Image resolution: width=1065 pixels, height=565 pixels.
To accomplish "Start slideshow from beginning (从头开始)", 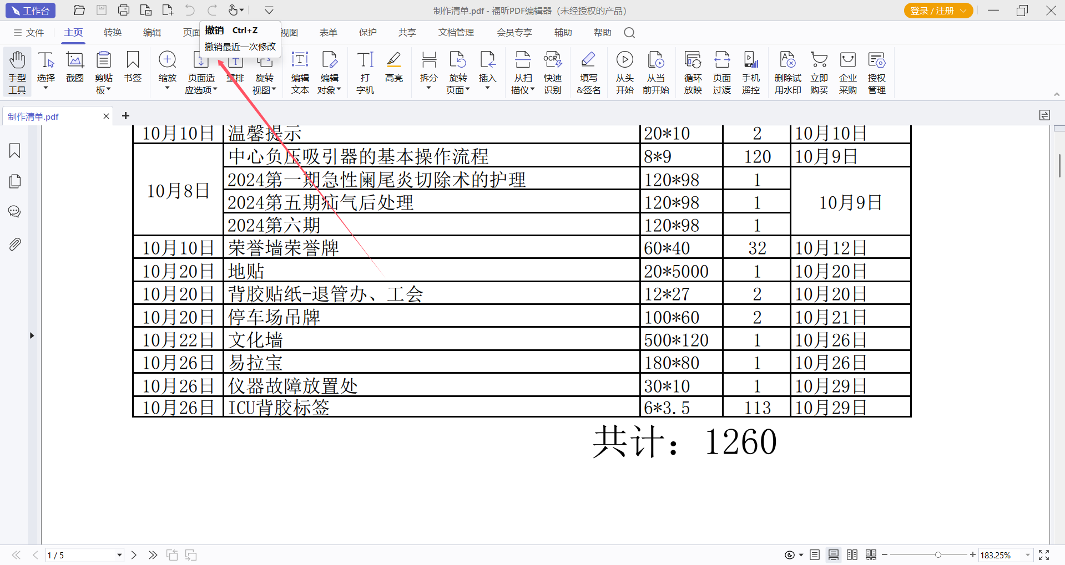I will point(624,72).
